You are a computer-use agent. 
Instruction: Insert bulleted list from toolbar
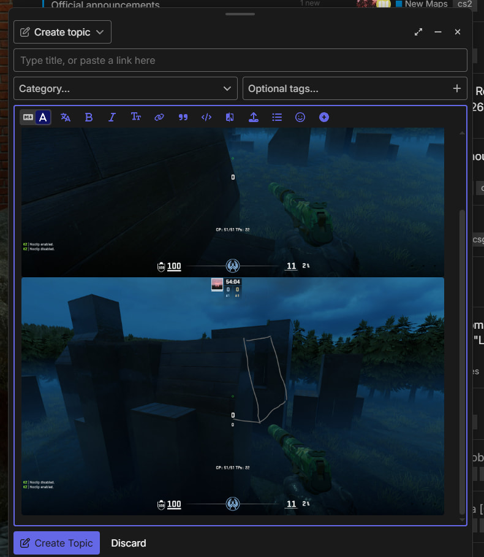tap(277, 117)
